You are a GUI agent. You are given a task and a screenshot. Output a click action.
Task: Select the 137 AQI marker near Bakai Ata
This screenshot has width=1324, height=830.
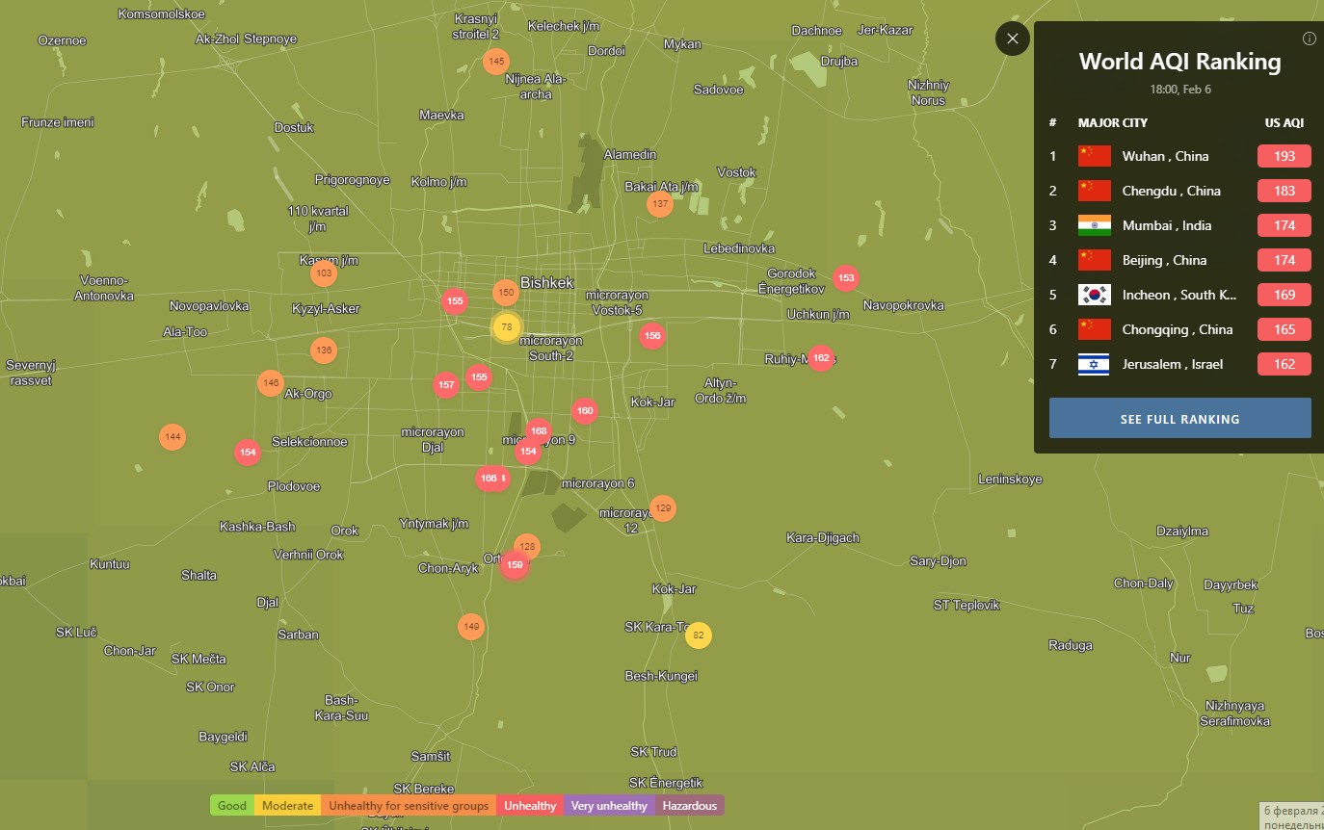pyautogui.click(x=659, y=204)
